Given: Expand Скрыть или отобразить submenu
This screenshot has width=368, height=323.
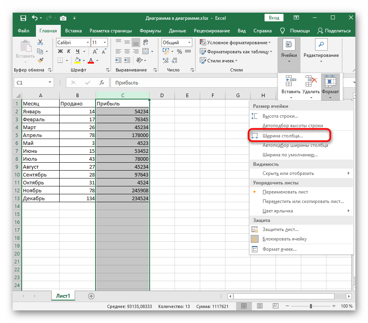Looking at the screenshot, I should point(301,173).
